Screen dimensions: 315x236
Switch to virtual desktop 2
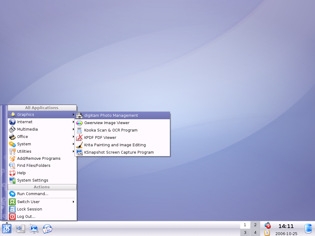coord(255,225)
